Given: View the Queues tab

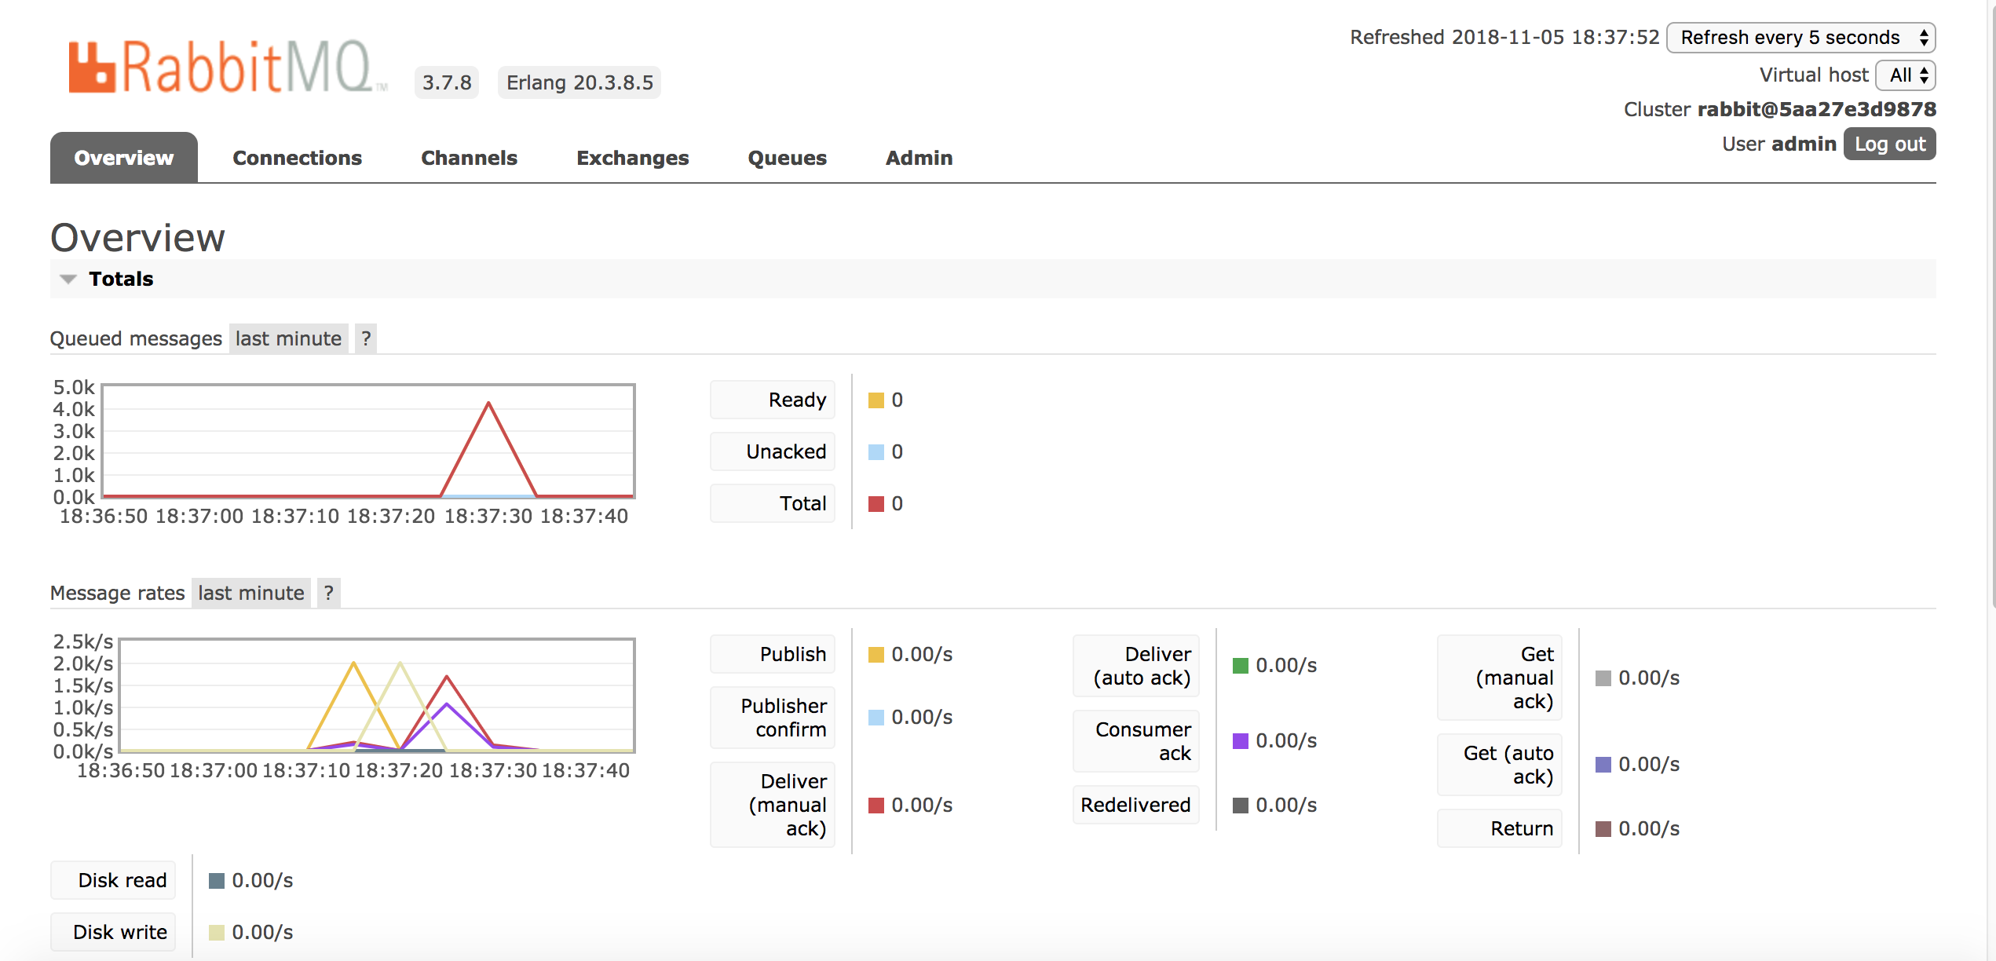Looking at the screenshot, I should click(x=788, y=158).
